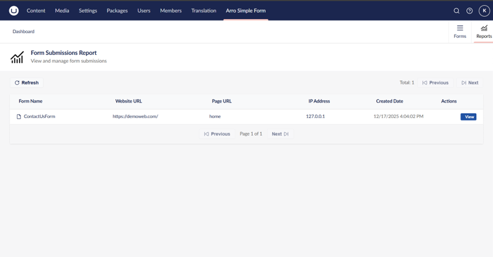Screen dimensions: 493x257
Task: Open the user avatar K menu
Action: 484,10
